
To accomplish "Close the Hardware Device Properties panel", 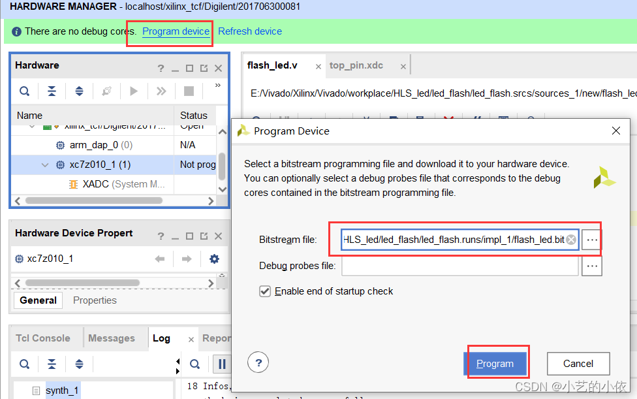I will pyautogui.click(x=219, y=236).
